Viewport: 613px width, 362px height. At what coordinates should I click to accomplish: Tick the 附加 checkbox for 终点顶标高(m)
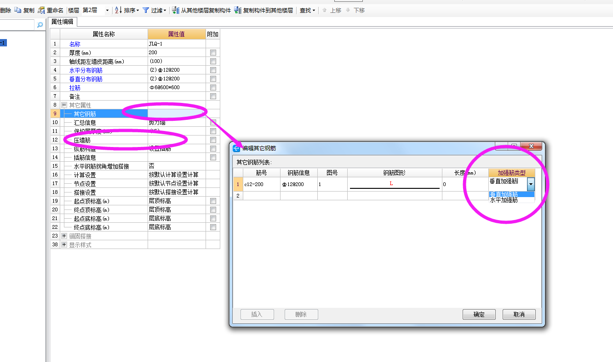coord(213,210)
